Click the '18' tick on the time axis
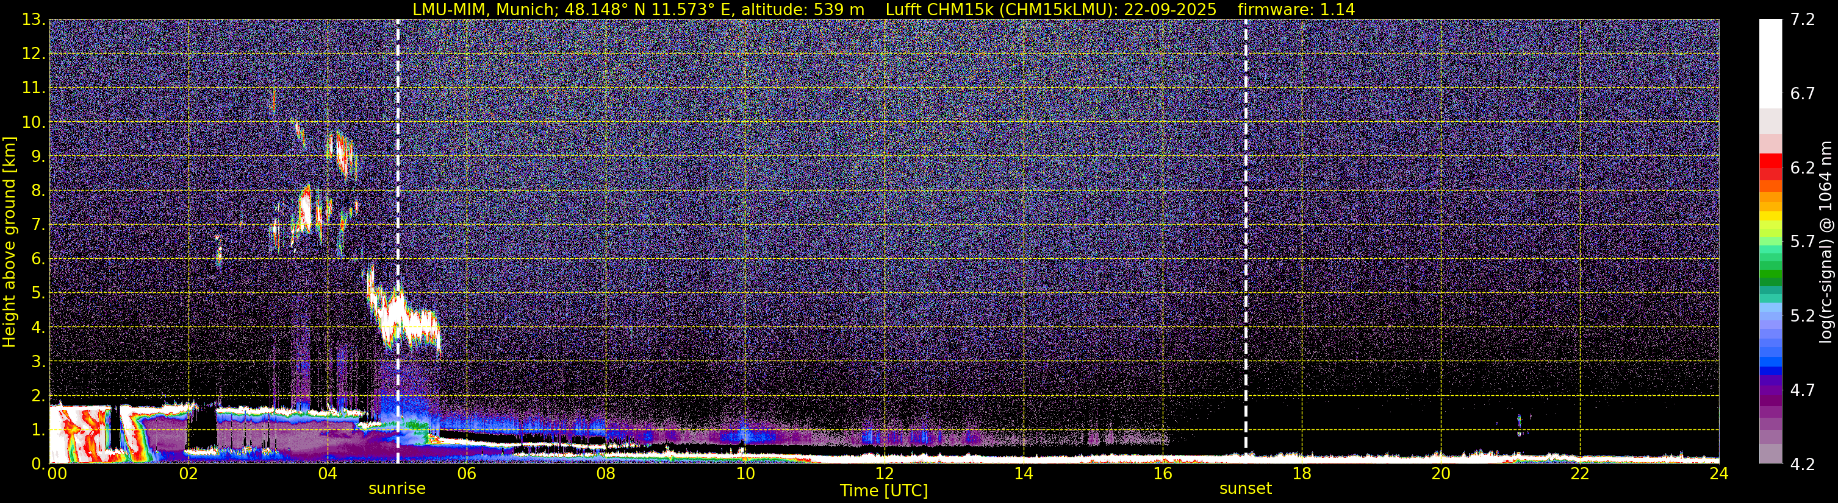1838x503 pixels. [x=1301, y=474]
